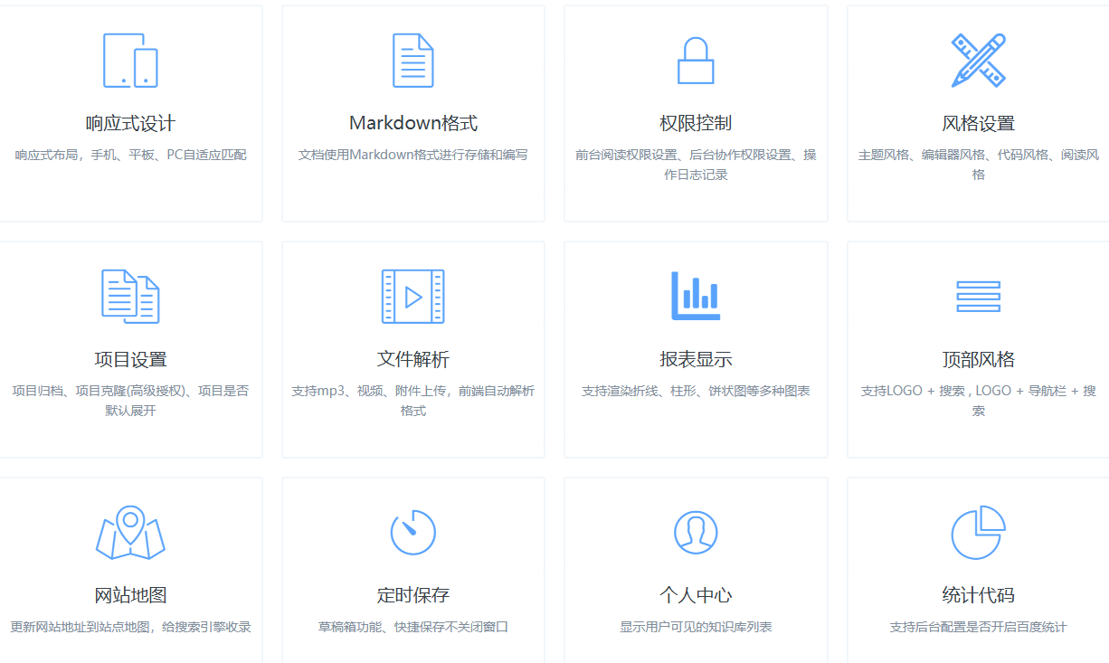Click the 权限控制 card heading
The width and height of the screenshot is (1109, 663).
[x=696, y=124]
